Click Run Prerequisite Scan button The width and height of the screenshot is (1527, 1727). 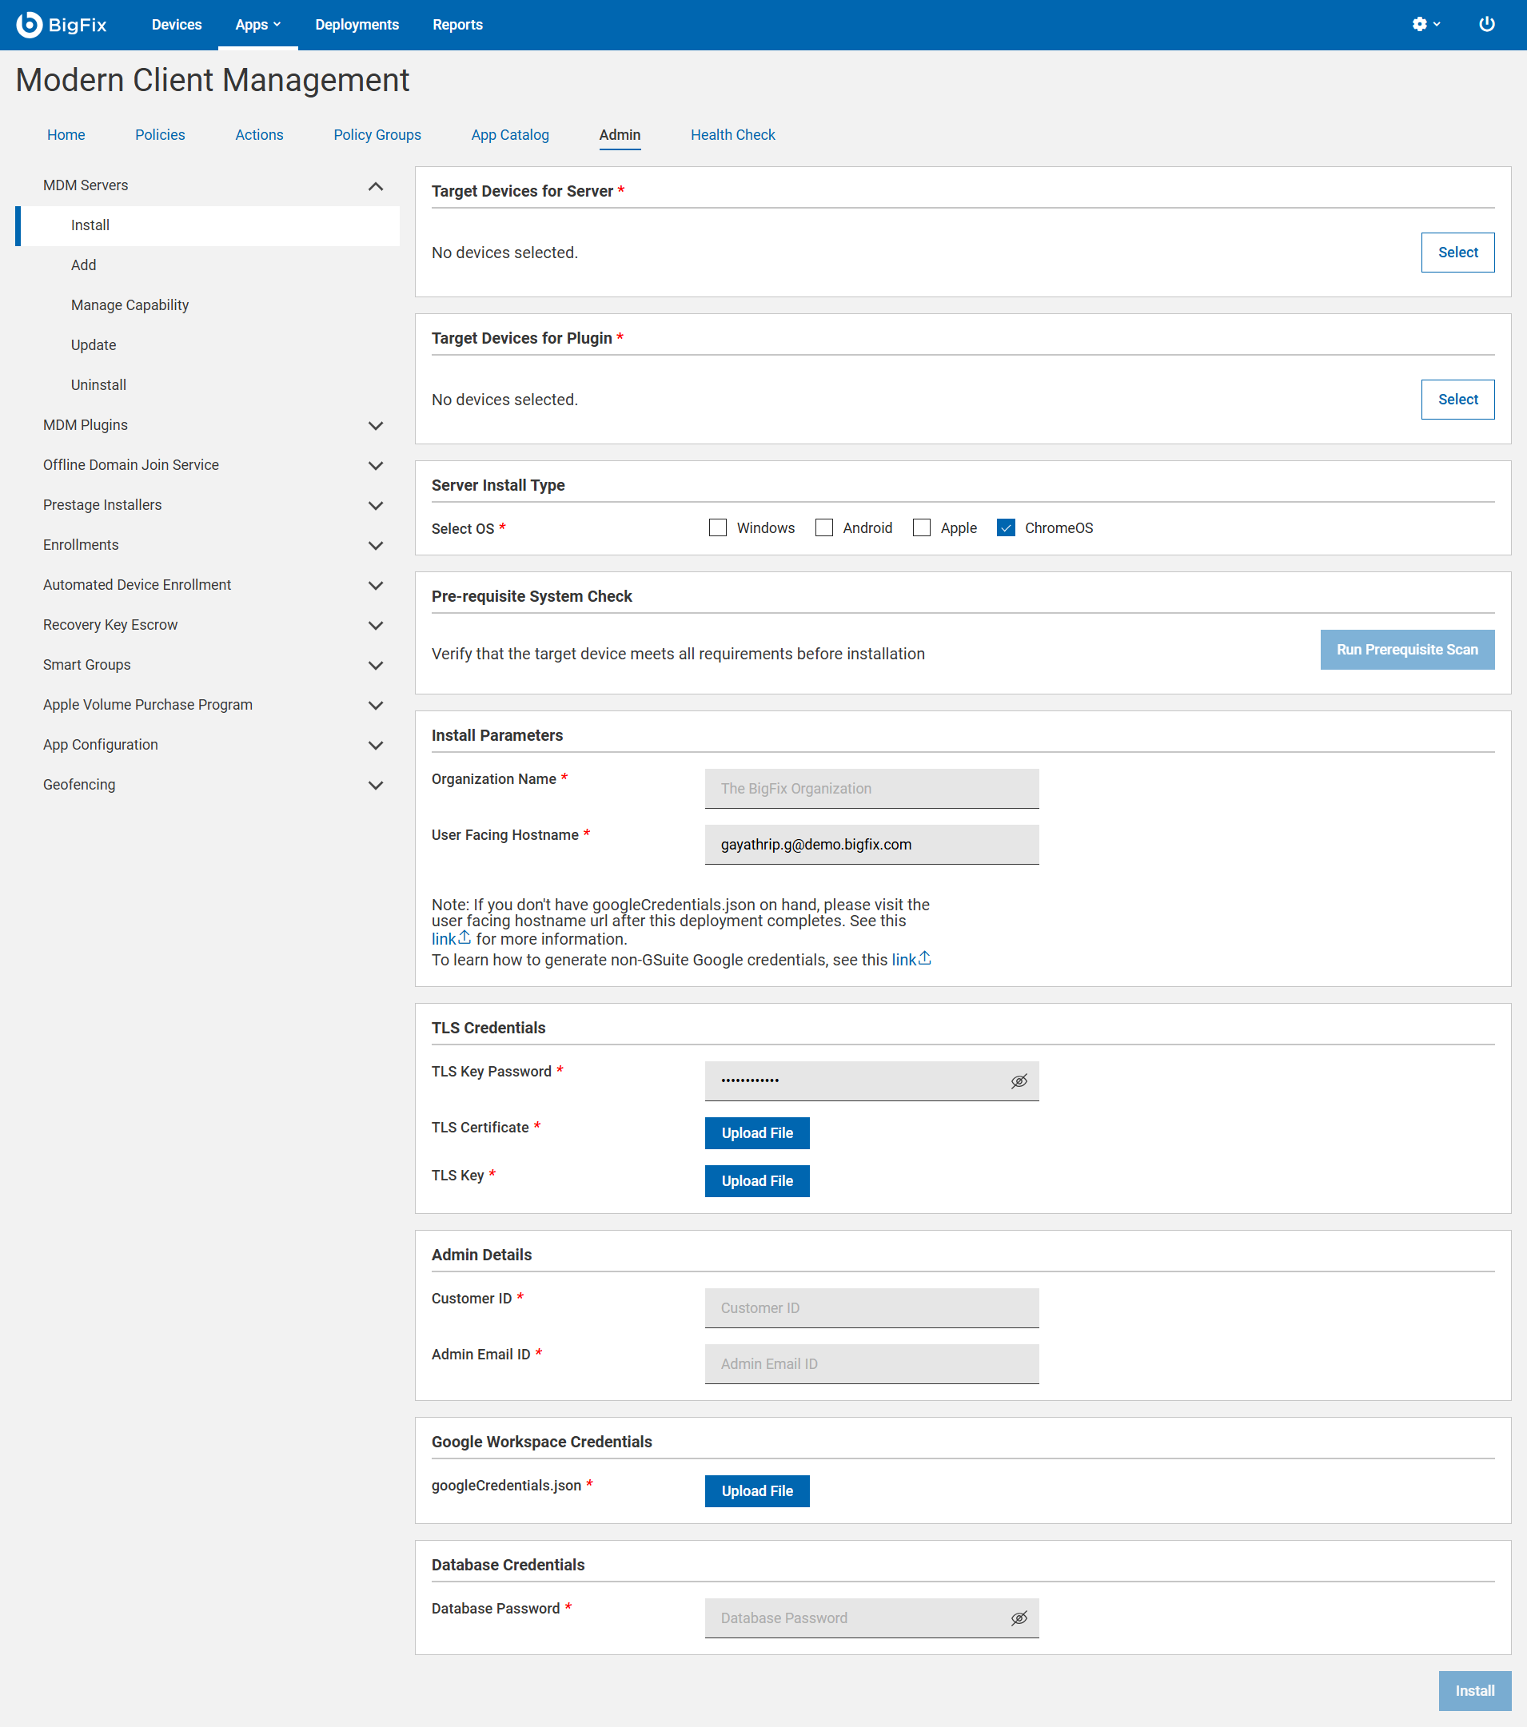pyautogui.click(x=1406, y=650)
